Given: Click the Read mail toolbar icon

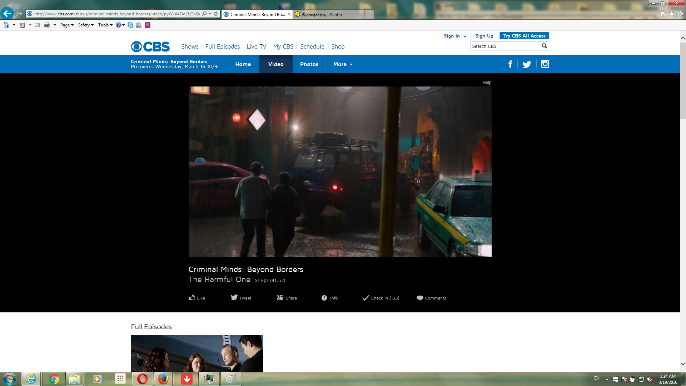Looking at the screenshot, I should click(37, 25).
